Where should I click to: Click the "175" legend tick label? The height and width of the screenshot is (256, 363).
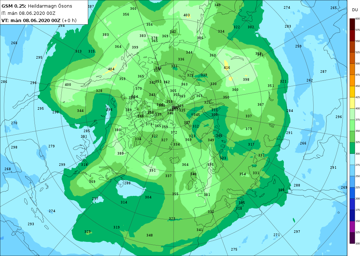pos(358,210)
